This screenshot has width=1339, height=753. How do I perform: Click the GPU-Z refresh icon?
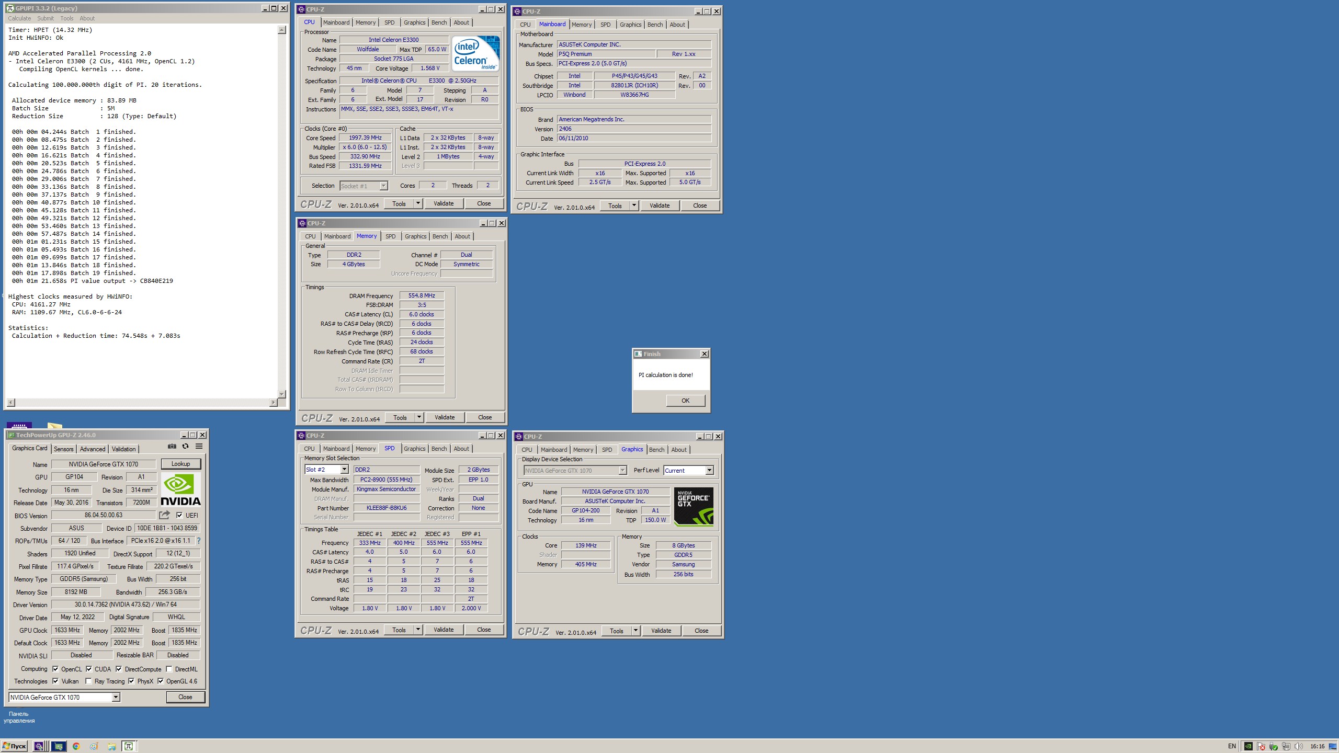pos(185,446)
